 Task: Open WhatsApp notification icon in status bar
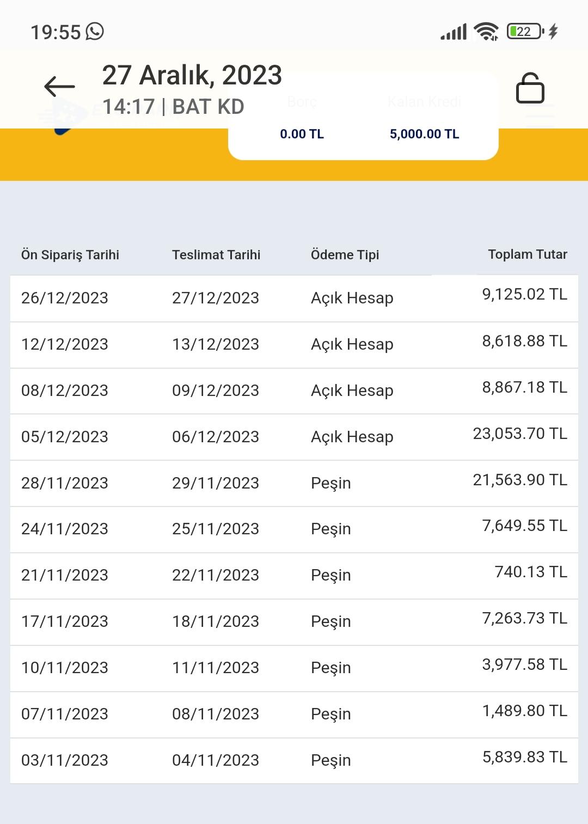(x=95, y=32)
